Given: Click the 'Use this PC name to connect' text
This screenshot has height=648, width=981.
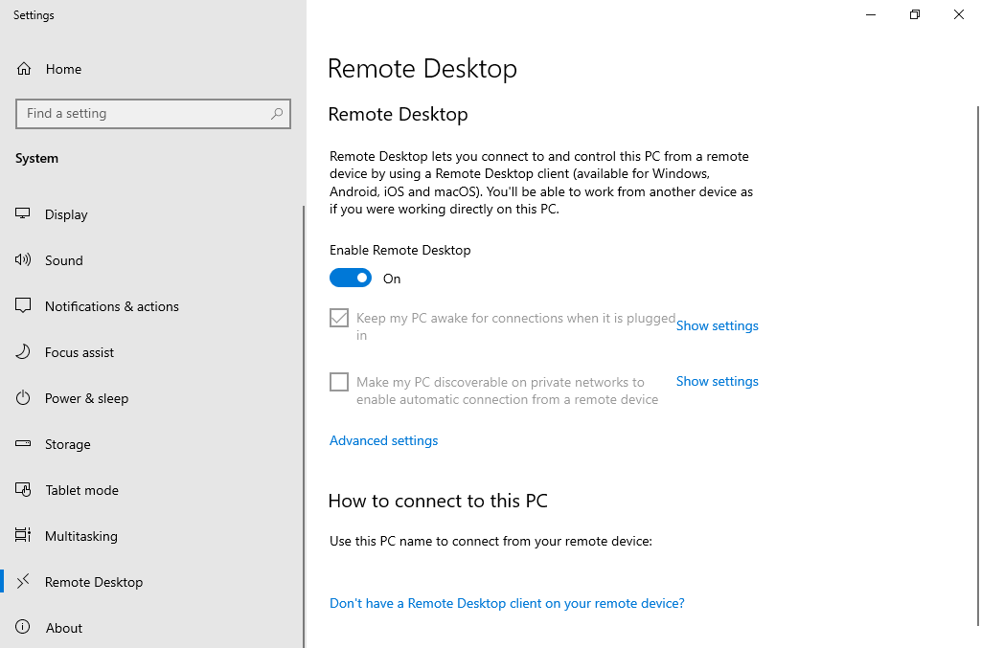Looking at the screenshot, I should 490,541.
